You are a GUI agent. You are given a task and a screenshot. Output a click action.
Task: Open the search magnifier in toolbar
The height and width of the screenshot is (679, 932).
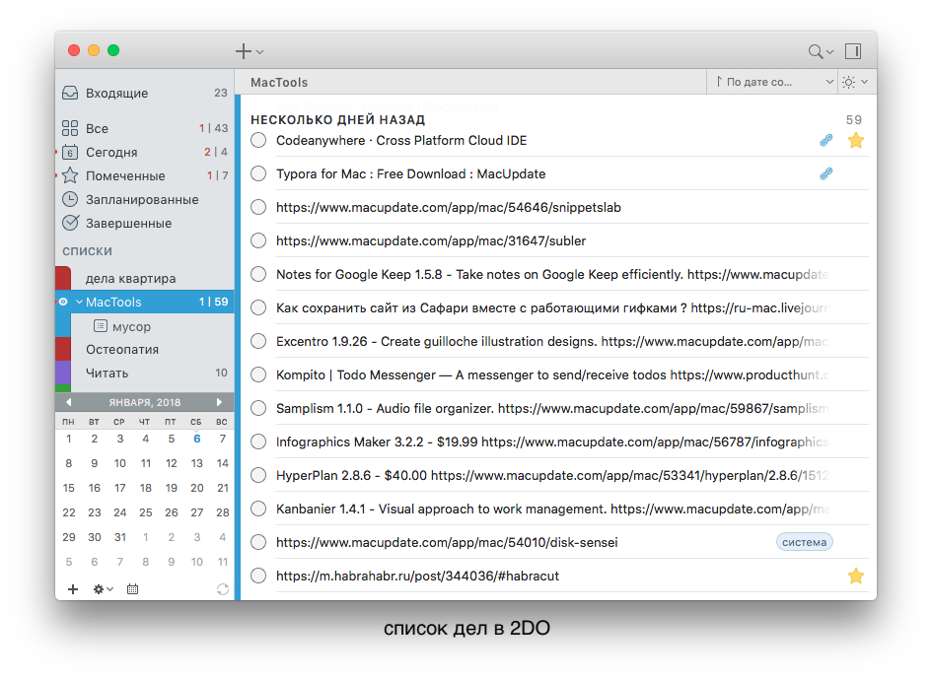point(816,51)
